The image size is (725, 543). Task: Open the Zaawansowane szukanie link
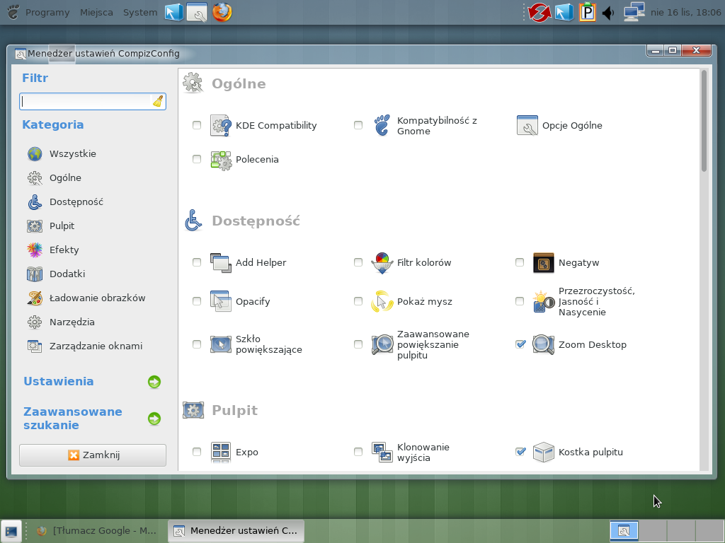[73, 419]
